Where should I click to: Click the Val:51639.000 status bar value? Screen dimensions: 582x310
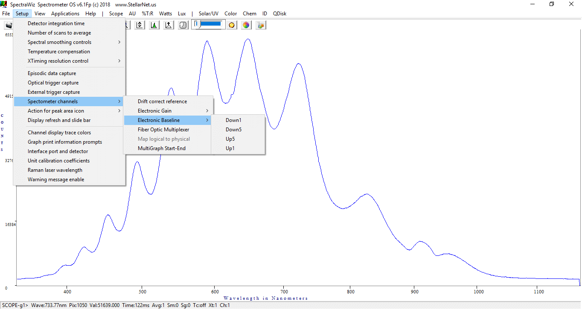(x=105, y=306)
